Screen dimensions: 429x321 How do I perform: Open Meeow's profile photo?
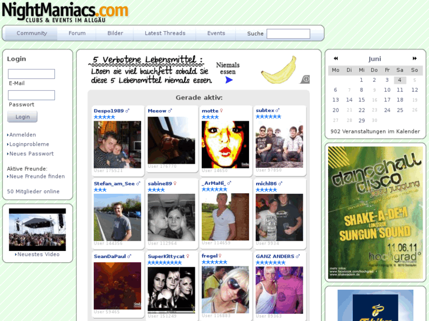[171, 140]
